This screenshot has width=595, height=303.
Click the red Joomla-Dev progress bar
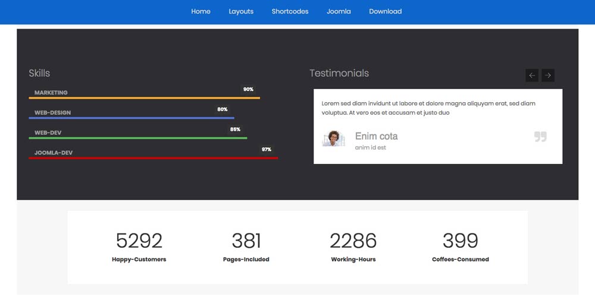click(153, 158)
